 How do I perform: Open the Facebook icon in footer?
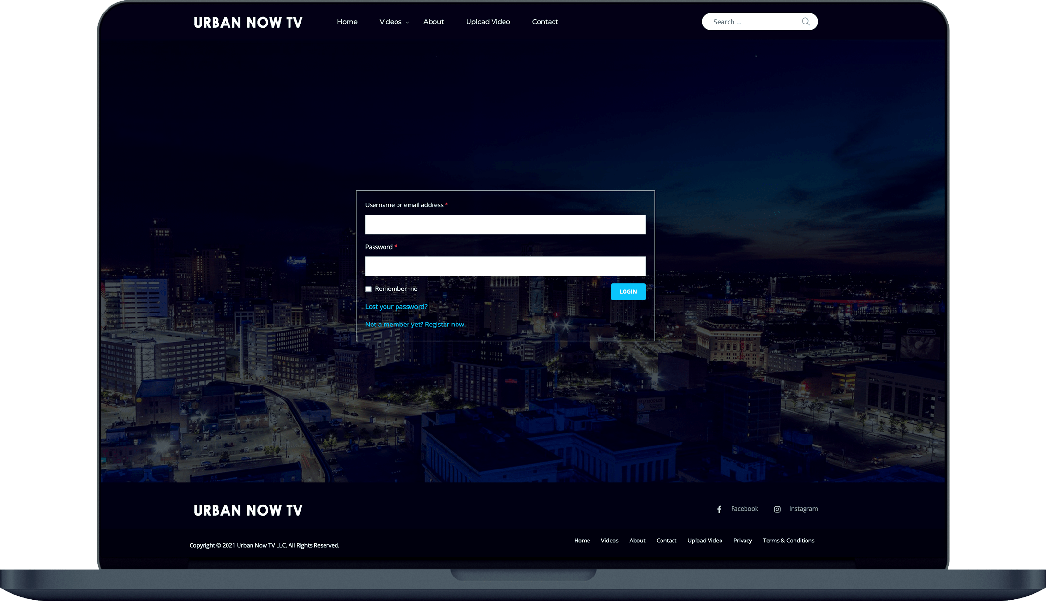pos(719,509)
